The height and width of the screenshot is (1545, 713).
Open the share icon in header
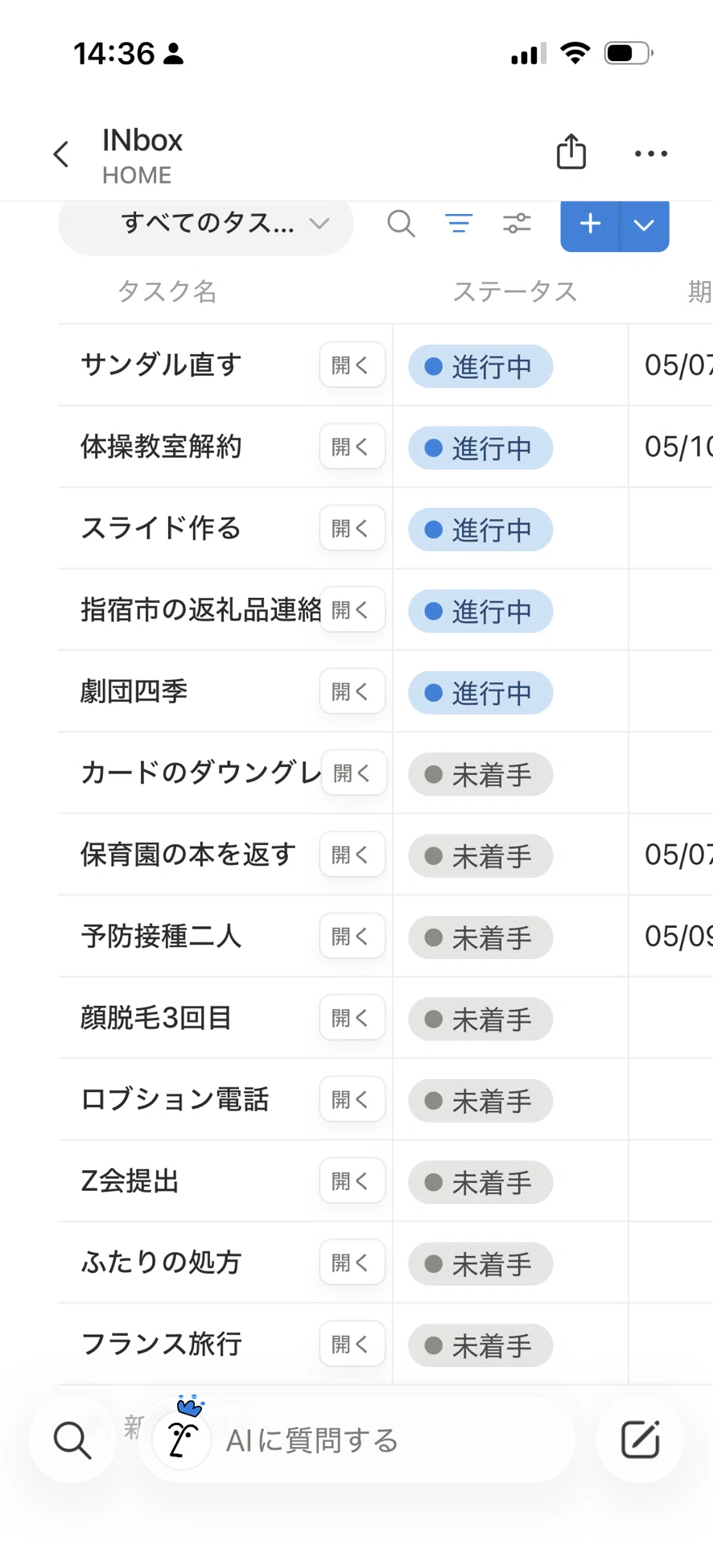point(571,151)
